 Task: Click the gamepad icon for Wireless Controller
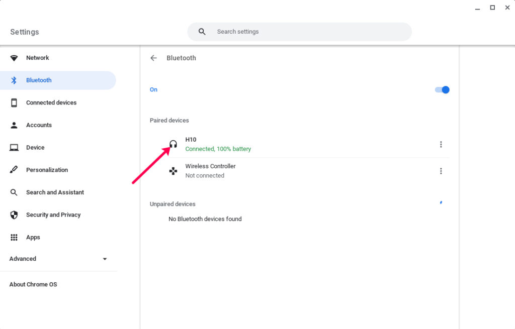(173, 171)
